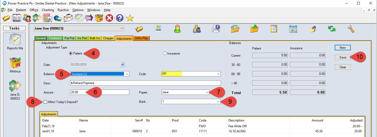Click the EDI arrow toolbar icon
Viewport: 377px width, 137px height.
pyautogui.click(x=89, y=18)
